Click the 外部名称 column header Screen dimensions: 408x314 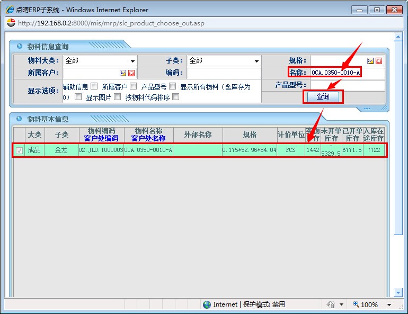pos(198,134)
